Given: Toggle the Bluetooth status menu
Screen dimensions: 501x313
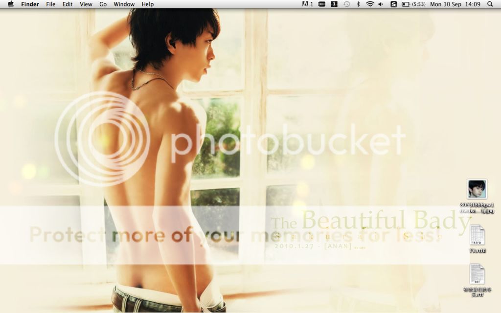Looking at the screenshot, I should [358, 4].
